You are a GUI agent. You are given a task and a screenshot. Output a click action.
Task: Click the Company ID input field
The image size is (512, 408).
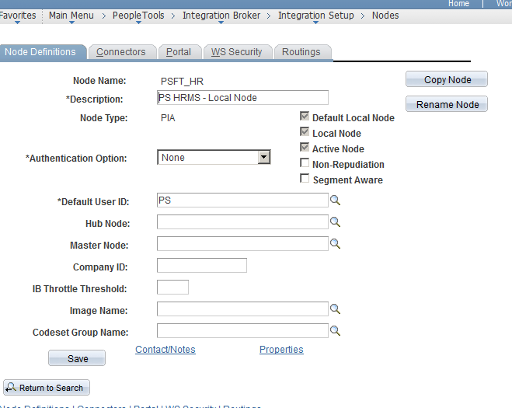click(x=202, y=266)
